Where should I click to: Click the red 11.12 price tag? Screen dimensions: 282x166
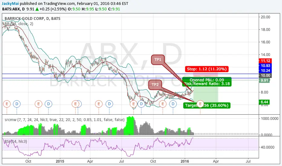[265, 61]
